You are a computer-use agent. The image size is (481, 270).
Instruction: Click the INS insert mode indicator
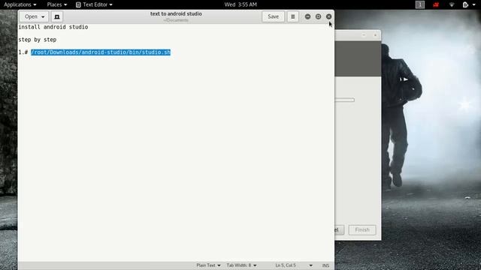pos(325,265)
